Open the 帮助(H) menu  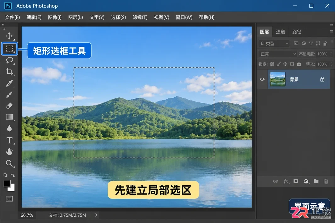(207, 17)
